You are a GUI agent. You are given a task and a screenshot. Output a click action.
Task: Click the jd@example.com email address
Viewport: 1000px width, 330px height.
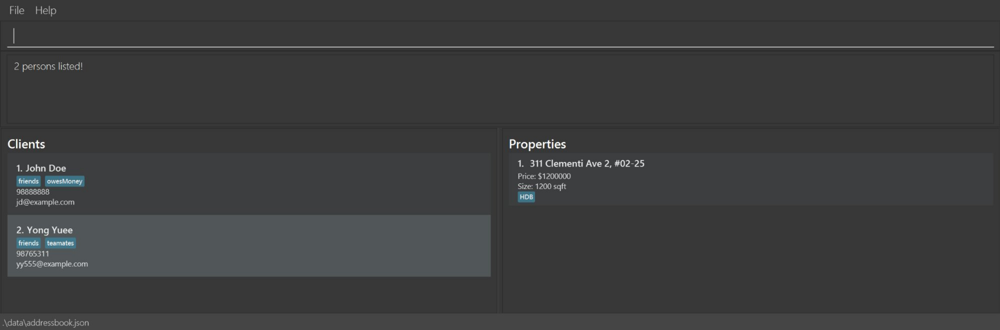tap(45, 202)
